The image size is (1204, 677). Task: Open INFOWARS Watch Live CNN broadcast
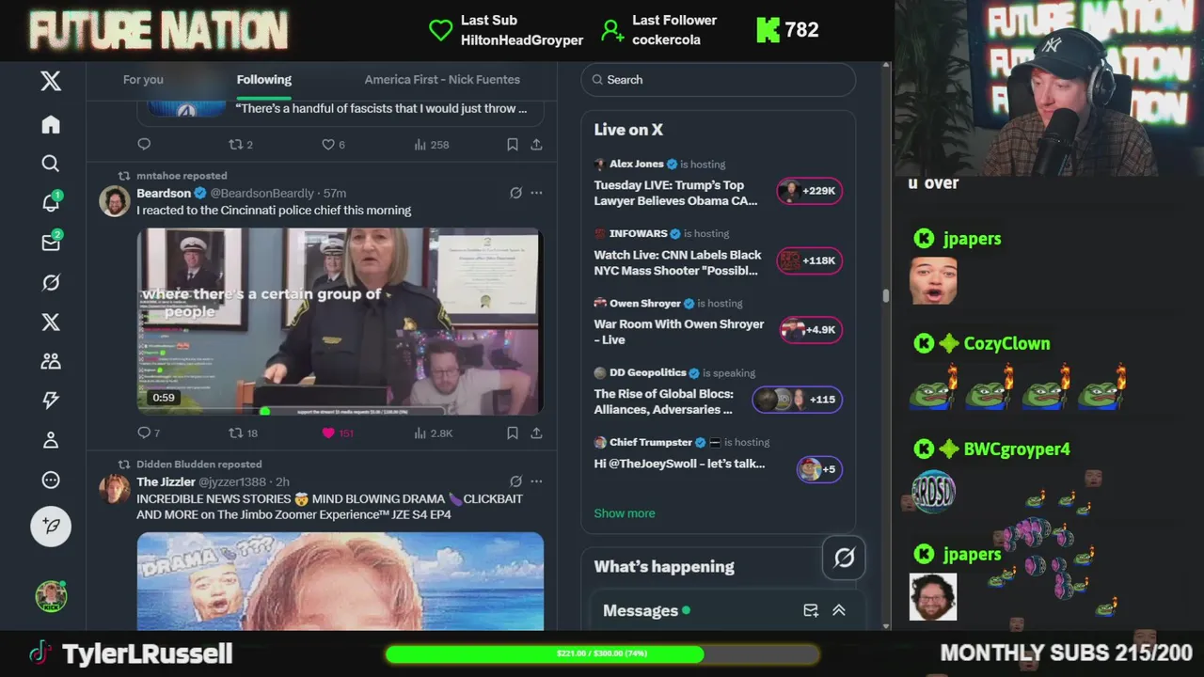(x=677, y=262)
